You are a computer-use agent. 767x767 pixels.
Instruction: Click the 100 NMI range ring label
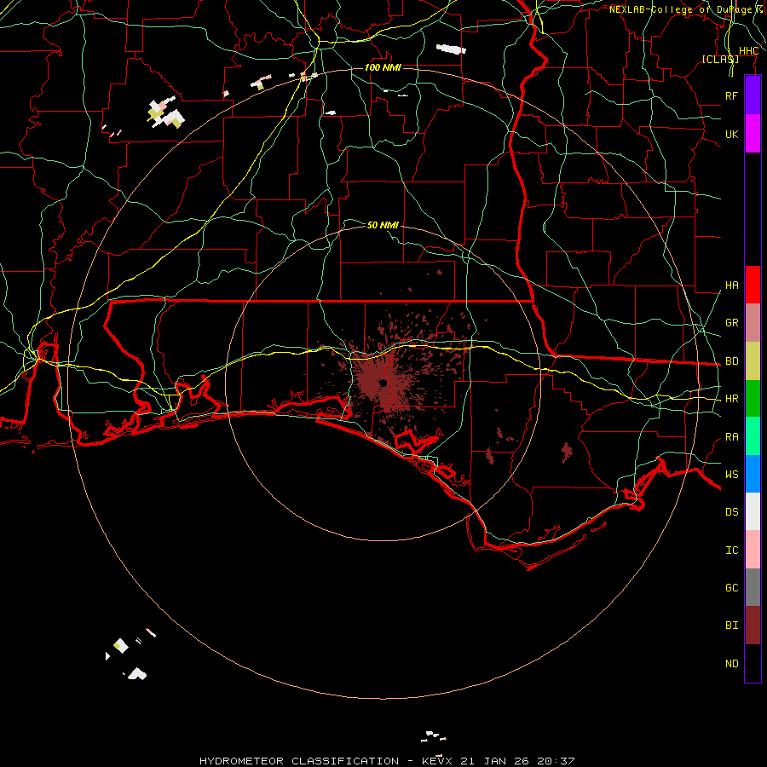tap(383, 67)
